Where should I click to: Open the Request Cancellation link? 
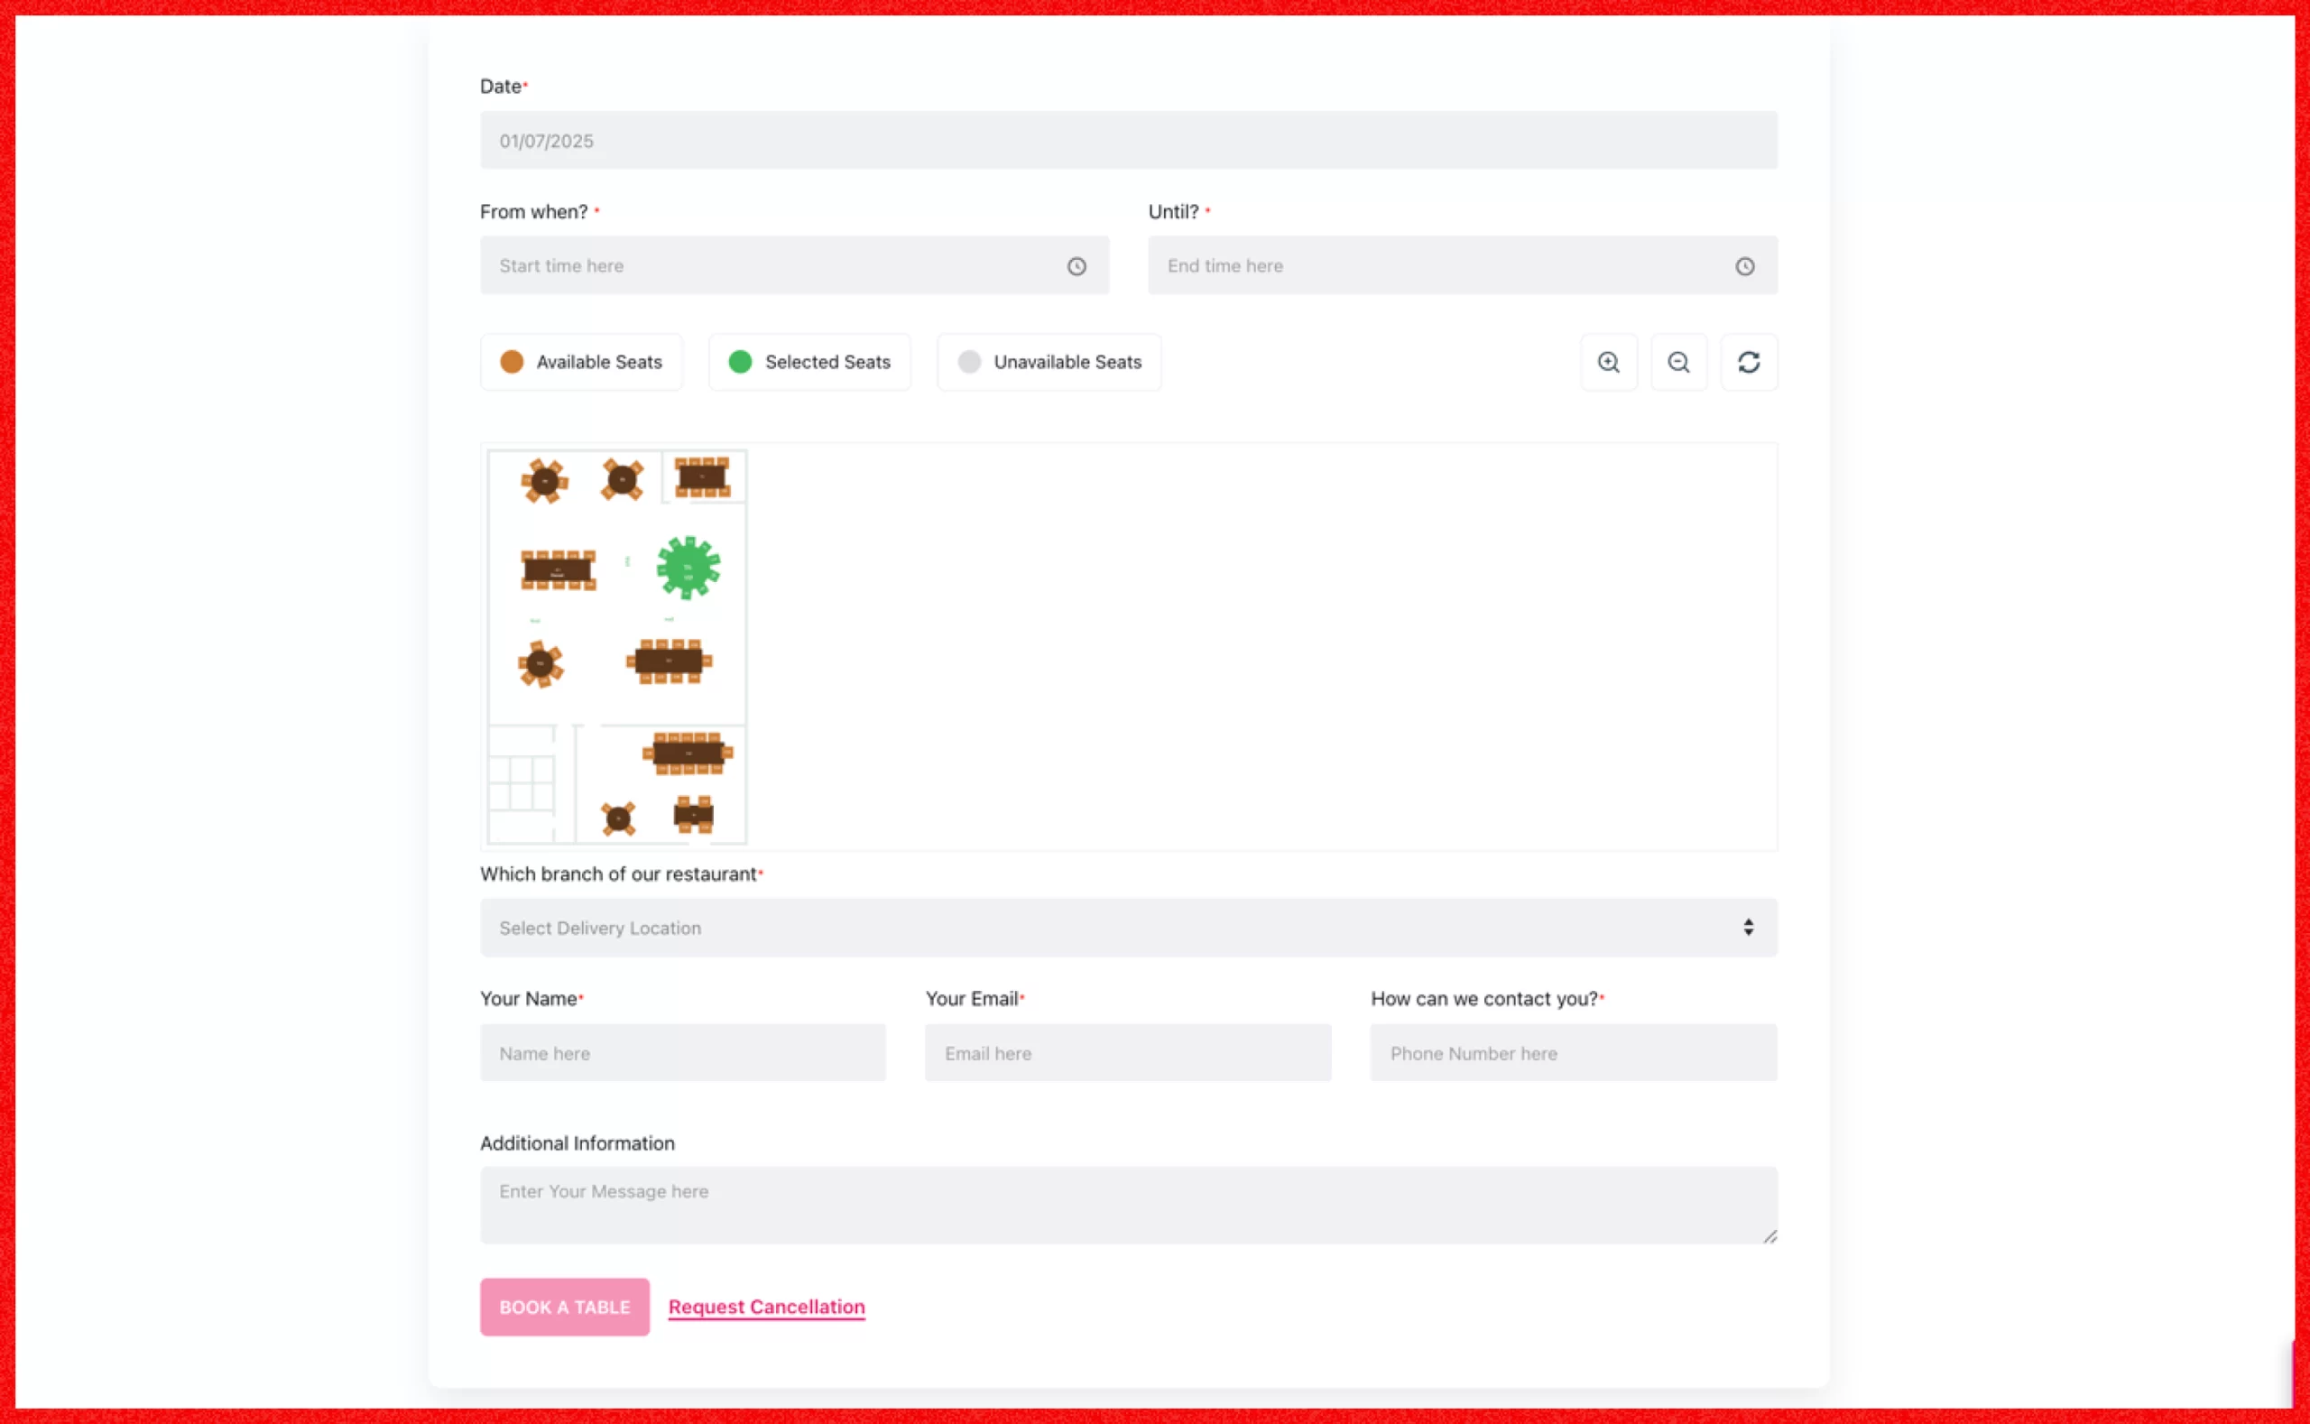pyautogui.click(x=767, y=1308)
